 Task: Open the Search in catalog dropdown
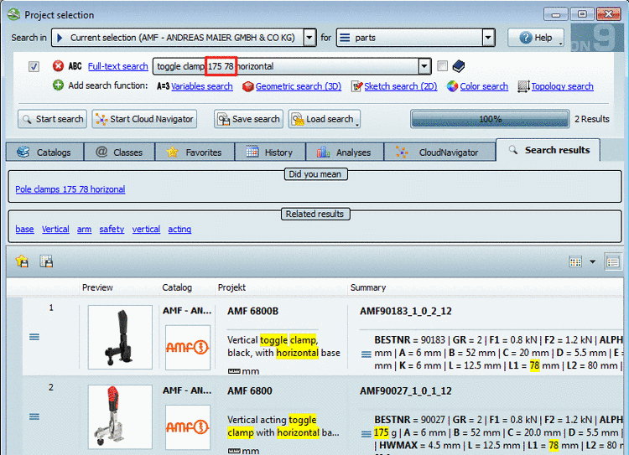click(x=309, y=38)
